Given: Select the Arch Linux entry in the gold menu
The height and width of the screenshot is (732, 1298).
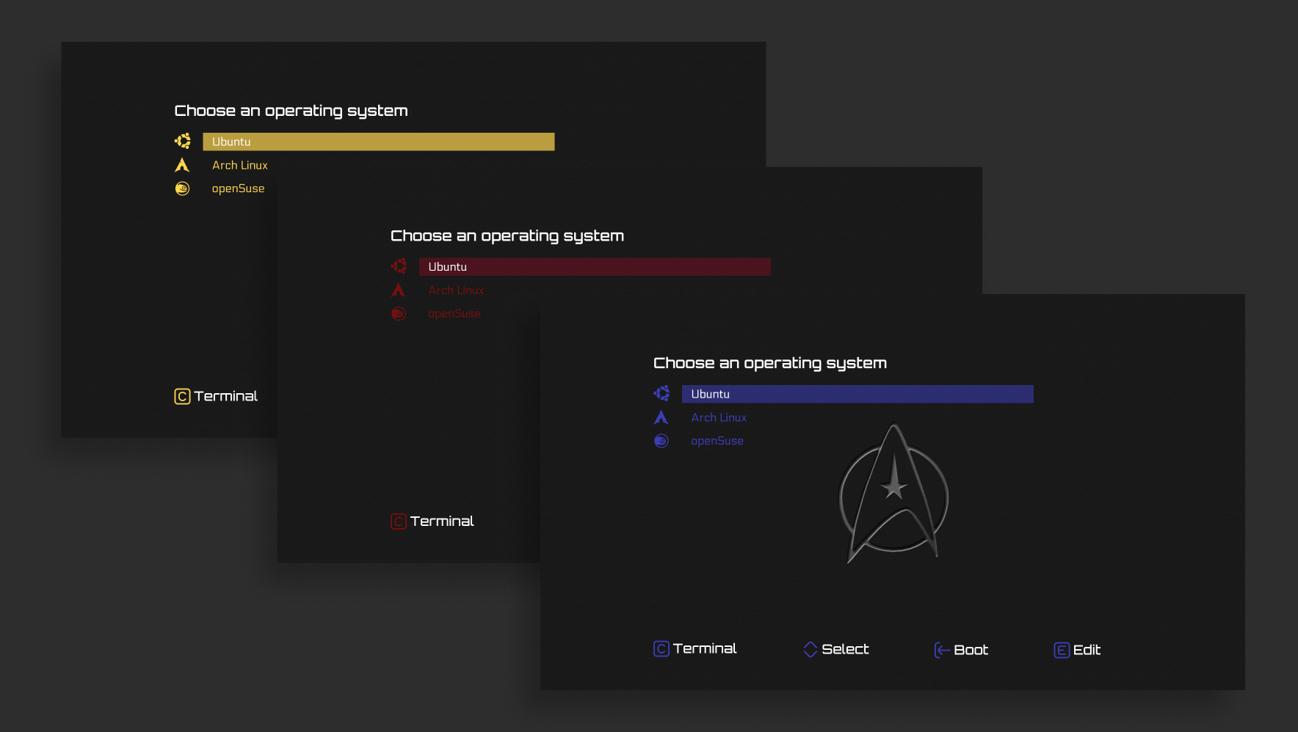Looking at the screenshot, I should (x=240, y=164).
